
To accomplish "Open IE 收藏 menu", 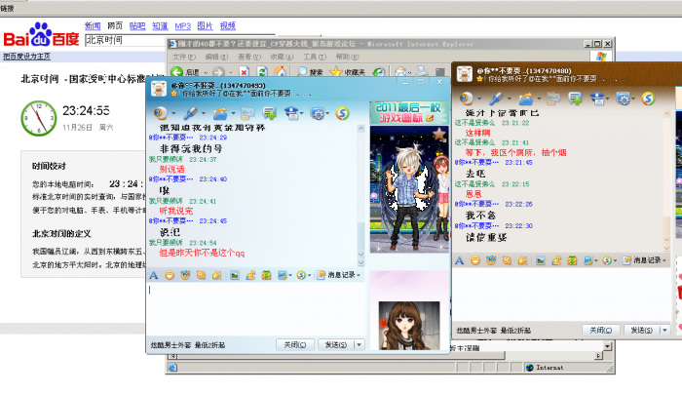I will [x=282, y=57].
